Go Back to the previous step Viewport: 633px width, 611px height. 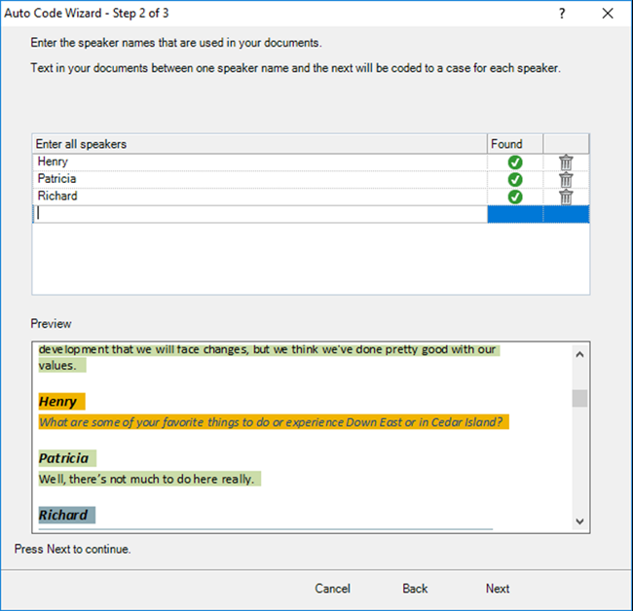coord(415,589)
